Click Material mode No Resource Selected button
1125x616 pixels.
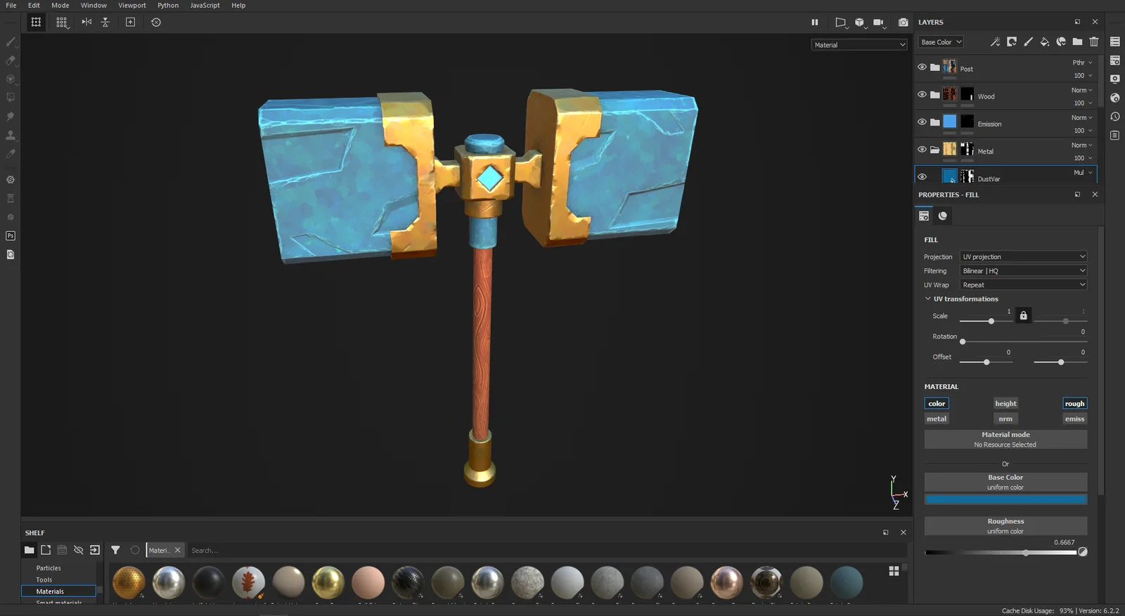(1005, 439)
